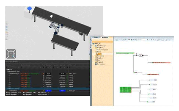Collapse the Charts folder
Viewport: 179px width, 111px height.
pos(94,52)
